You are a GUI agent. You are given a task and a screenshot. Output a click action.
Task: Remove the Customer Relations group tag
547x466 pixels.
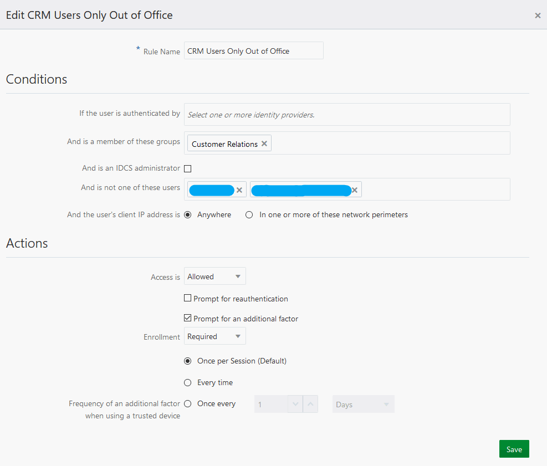pyautogui.click(x=264, y=144)
